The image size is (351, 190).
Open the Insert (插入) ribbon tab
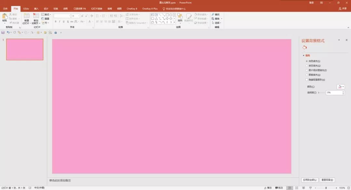pos(36,9)
